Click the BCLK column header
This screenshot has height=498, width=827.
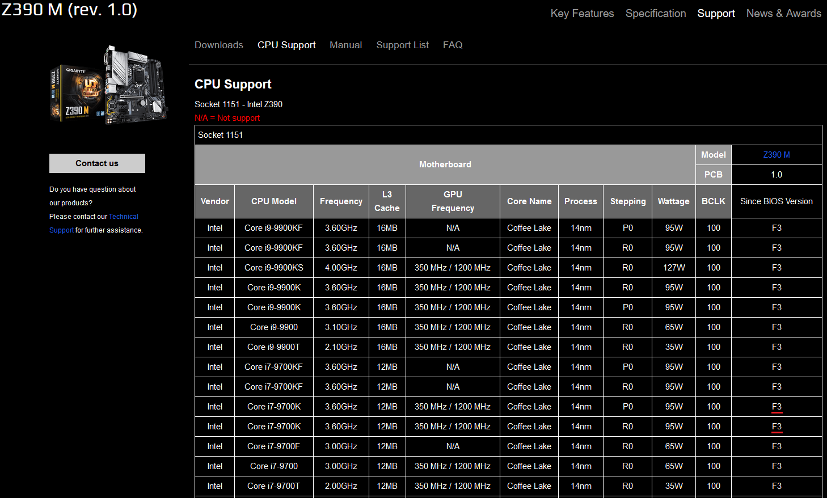click(714, 201)
